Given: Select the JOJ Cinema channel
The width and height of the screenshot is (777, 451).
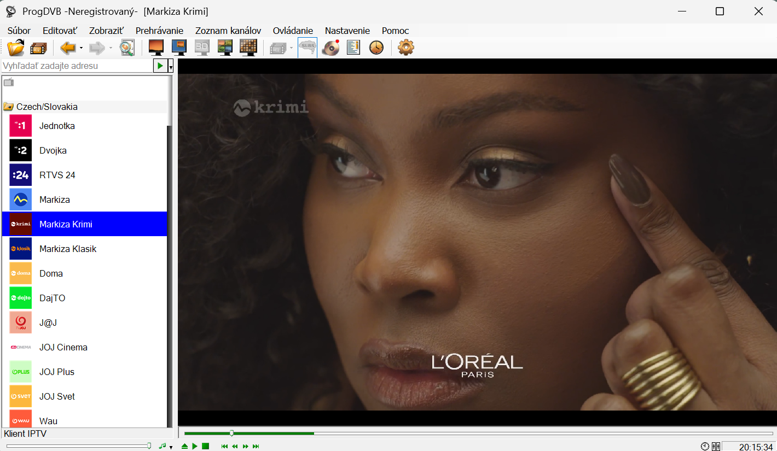Looking at the screenshot, I should click(x=63, y=347).
